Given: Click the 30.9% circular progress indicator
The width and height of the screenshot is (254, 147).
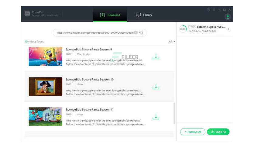Looking at the screenshot, I should pos(183,29).
